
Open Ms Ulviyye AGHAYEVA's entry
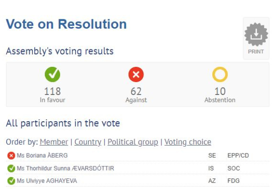(x=47, y=181)
